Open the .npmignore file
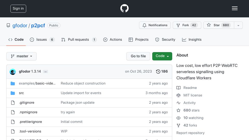This screenshot has width=249, height=140. coord(28,112)
